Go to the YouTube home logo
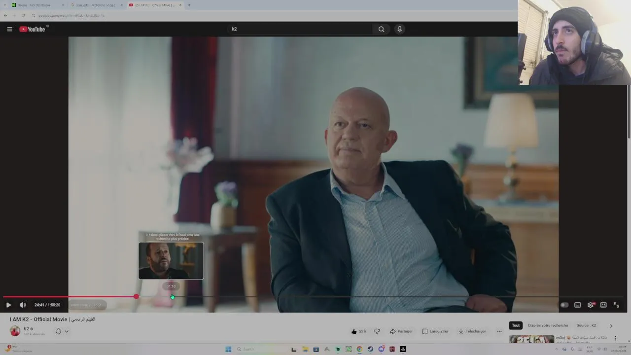The image size is (631, 355). tap(33, 29)
